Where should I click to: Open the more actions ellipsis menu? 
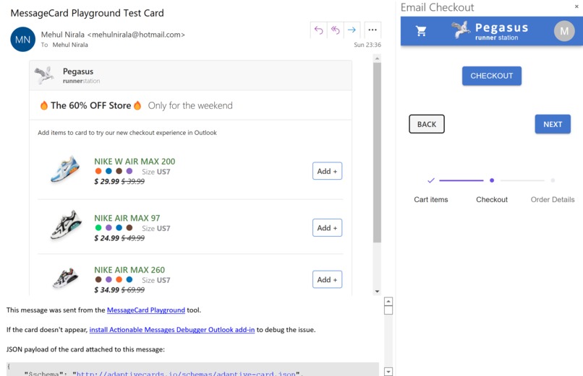point(373,30)
